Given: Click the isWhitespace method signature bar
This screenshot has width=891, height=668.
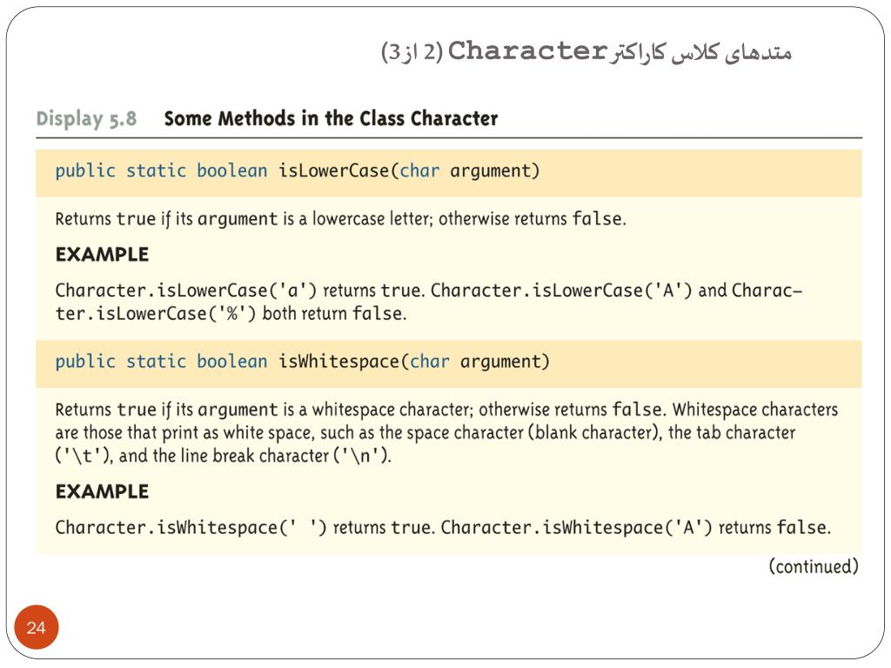Looking at the screenshot, I should coord(448,364).
